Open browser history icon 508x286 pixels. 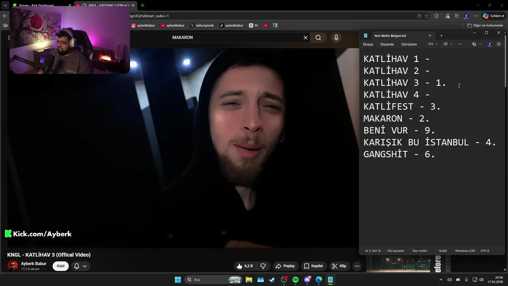[457, 16]
